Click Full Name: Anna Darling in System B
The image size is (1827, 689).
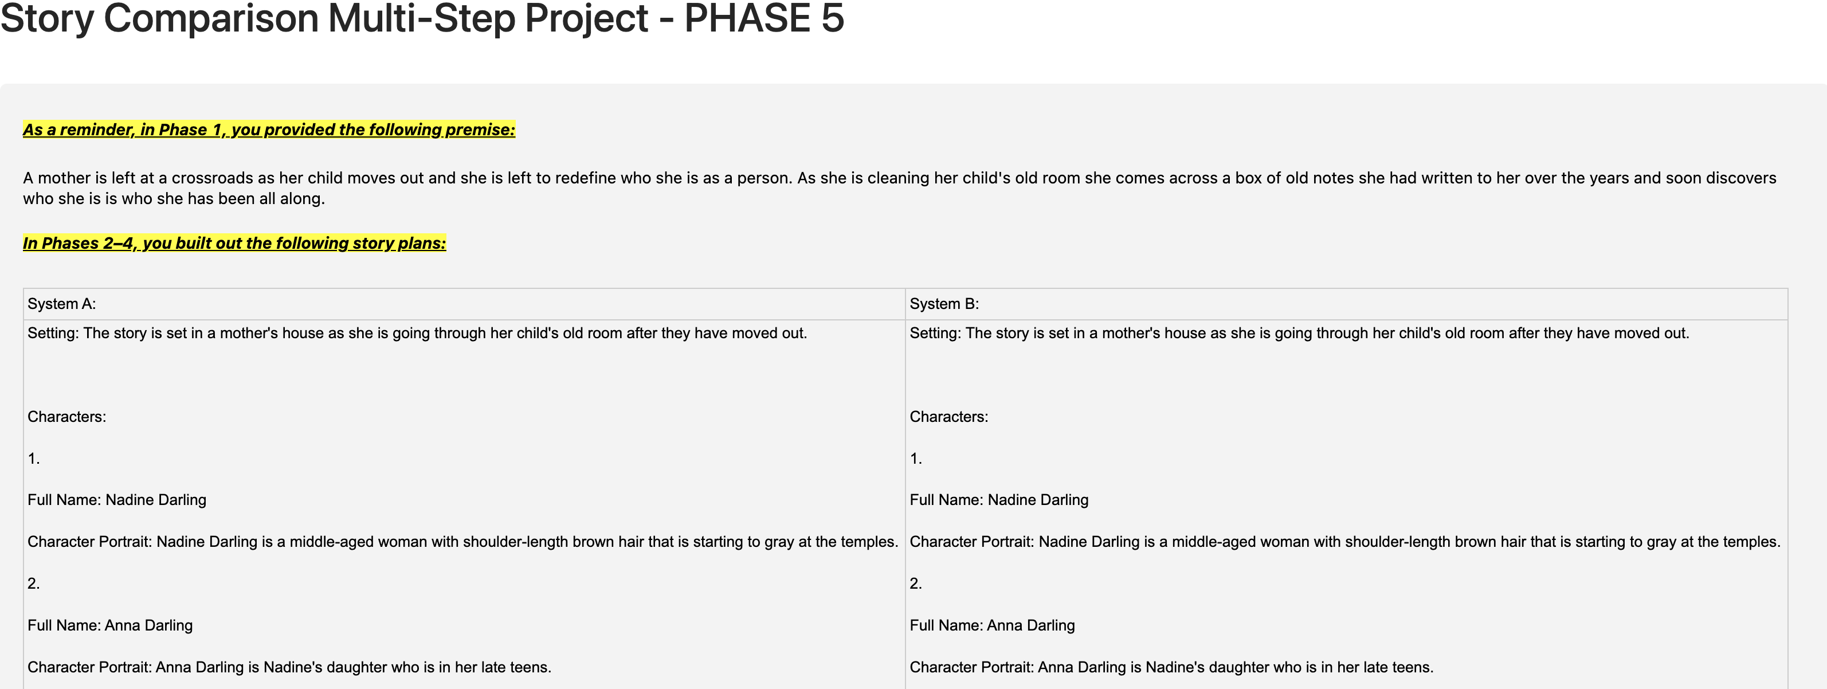coord(992,626)
